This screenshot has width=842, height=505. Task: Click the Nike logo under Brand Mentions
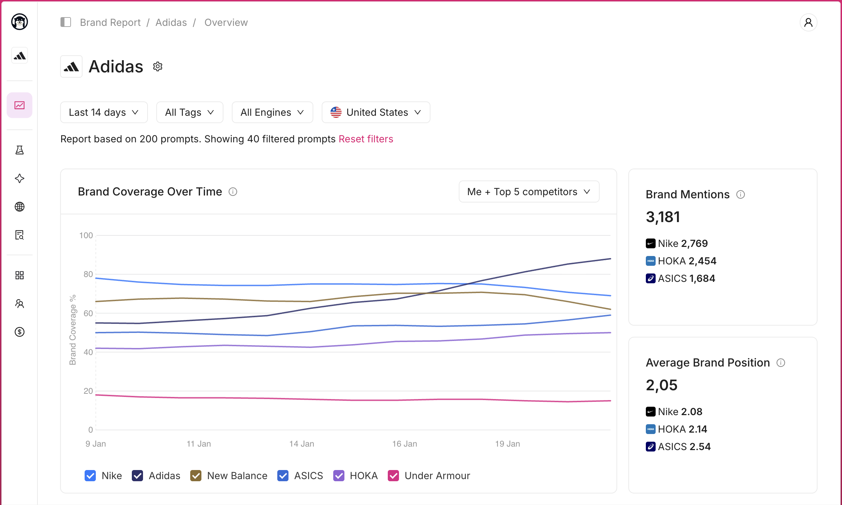click(651, 243)
